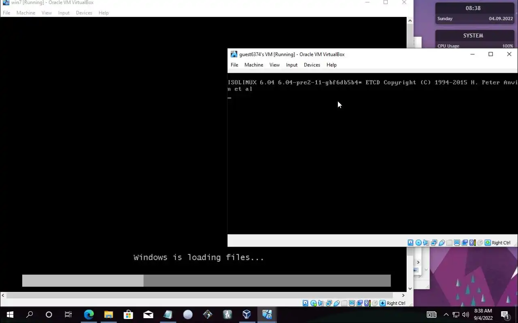The image size is (518, 323).
Task: Click mouse integration icon in guest6374's VM
Action: coord(480,243)
